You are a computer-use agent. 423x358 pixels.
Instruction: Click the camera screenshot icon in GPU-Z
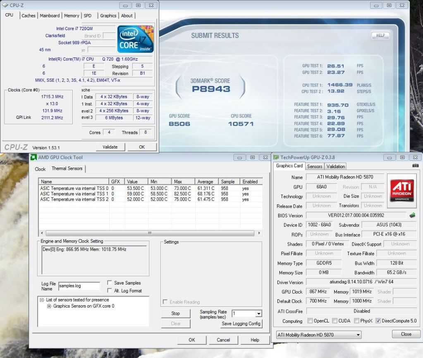pos(416,166)
